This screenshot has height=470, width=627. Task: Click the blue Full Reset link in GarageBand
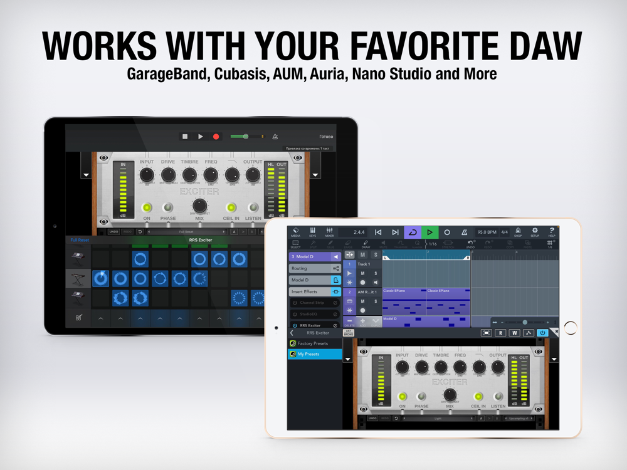point(80,240)
